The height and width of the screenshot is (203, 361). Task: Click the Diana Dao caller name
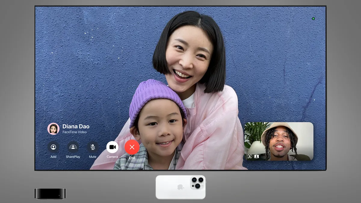coord(76,126)
